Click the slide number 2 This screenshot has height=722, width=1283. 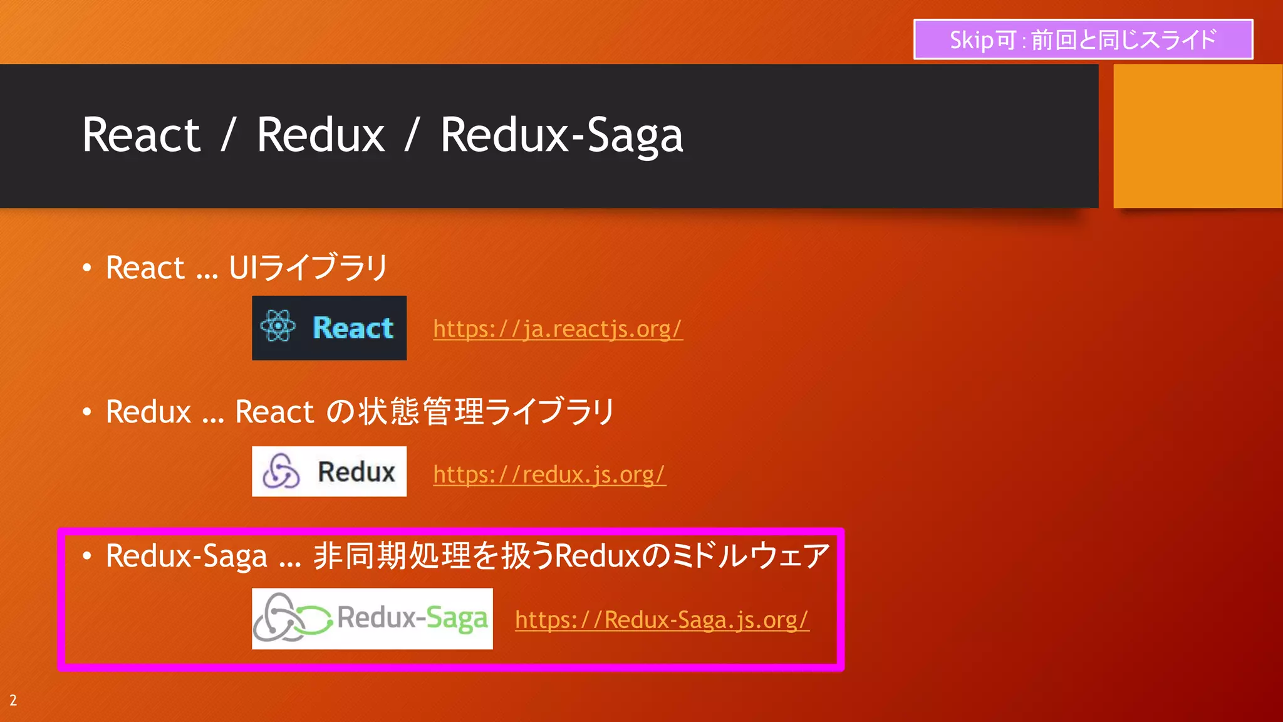point(13,700)
